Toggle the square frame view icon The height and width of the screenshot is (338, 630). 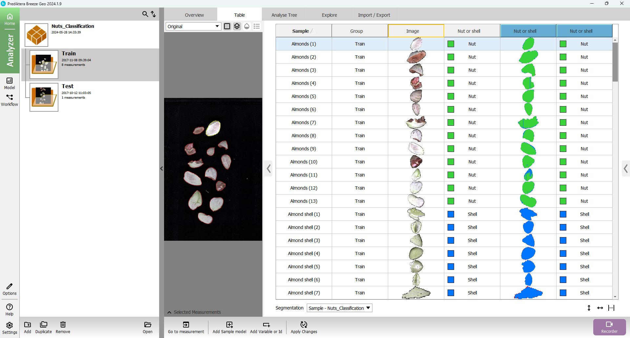[227, 26]
